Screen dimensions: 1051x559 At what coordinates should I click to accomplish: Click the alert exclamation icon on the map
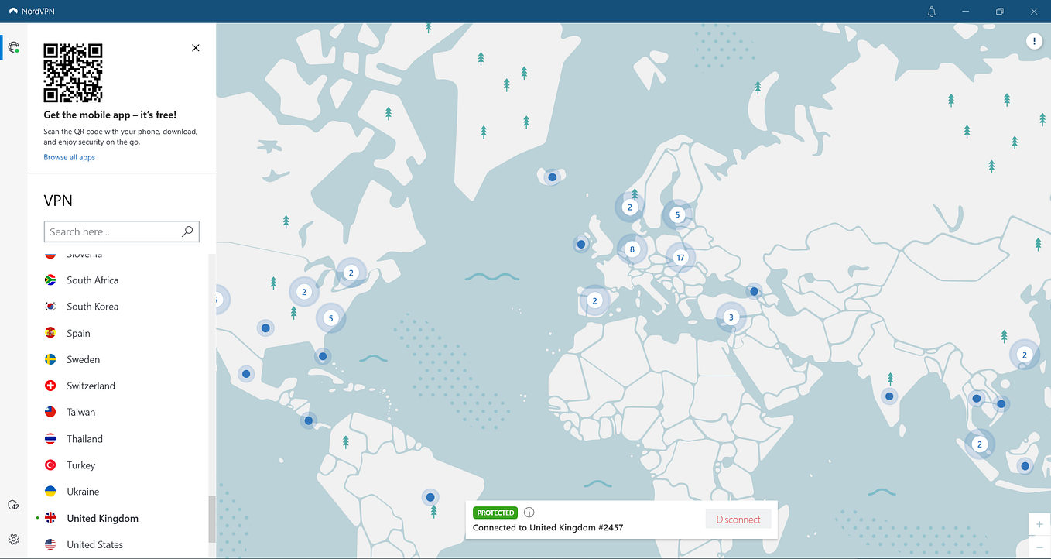click(x=1034, y=40)
